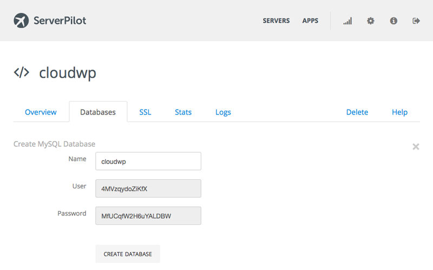
Task: Click the logout arrow icon
Action: tap(416, 21)
